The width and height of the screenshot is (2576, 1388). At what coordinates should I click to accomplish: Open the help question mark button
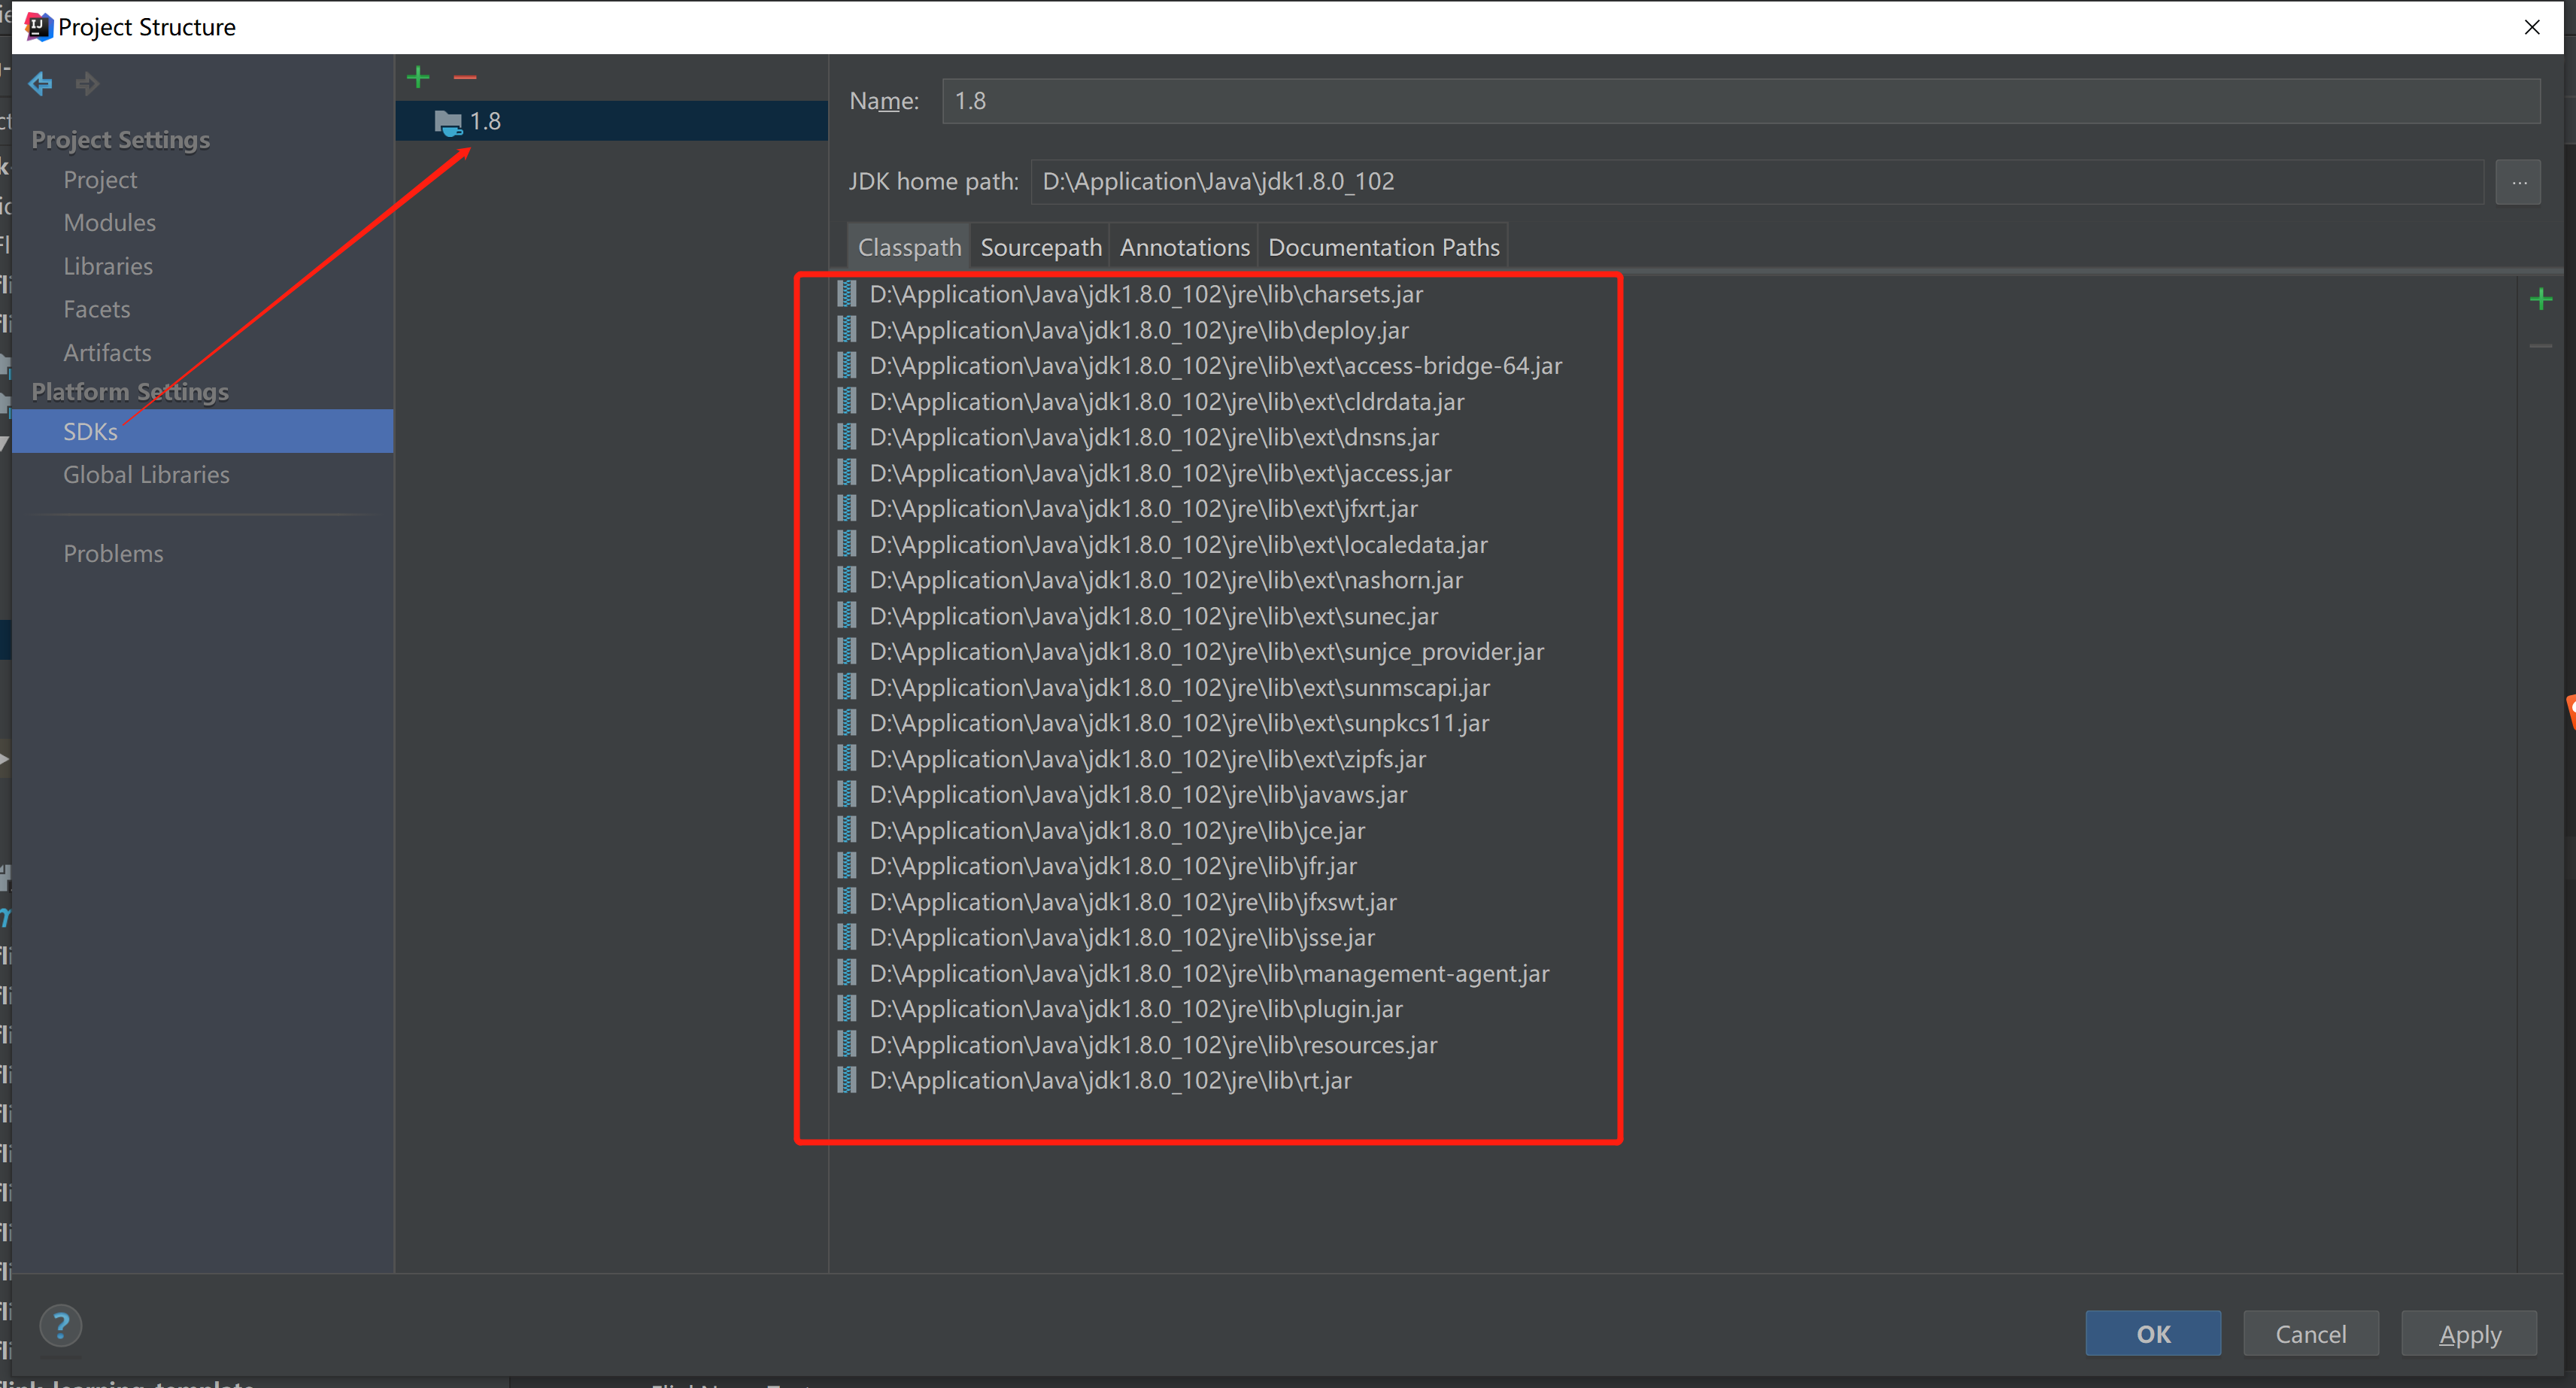[61, 1326]
